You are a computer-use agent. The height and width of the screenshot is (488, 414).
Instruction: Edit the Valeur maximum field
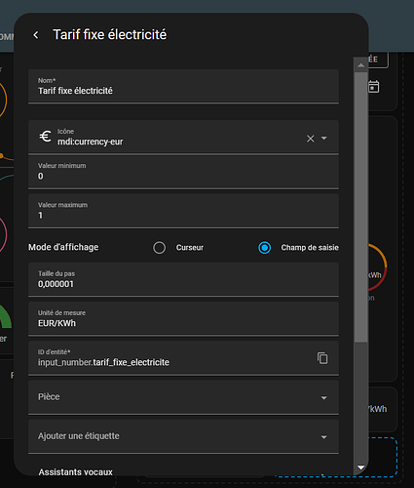pyautogui.click(x=183, y=211)
